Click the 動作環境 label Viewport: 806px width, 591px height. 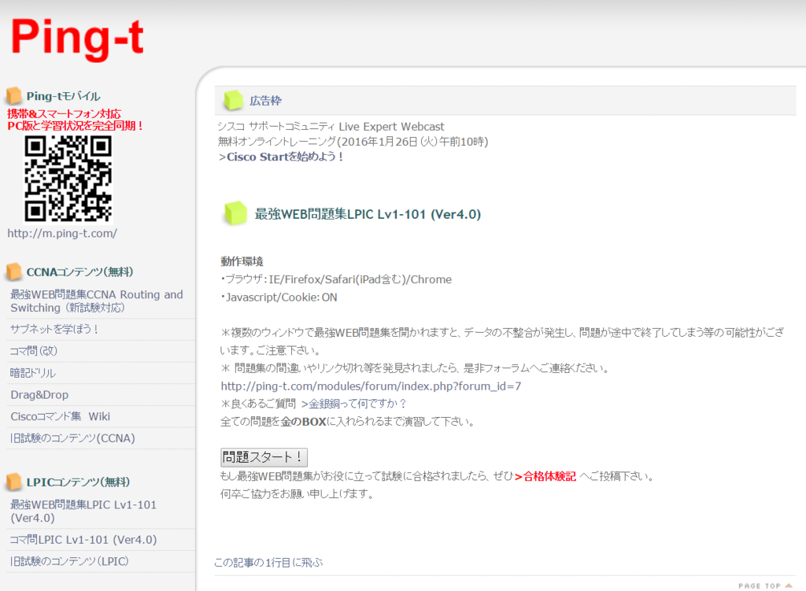pyautogui.click(x=242, y=261)
